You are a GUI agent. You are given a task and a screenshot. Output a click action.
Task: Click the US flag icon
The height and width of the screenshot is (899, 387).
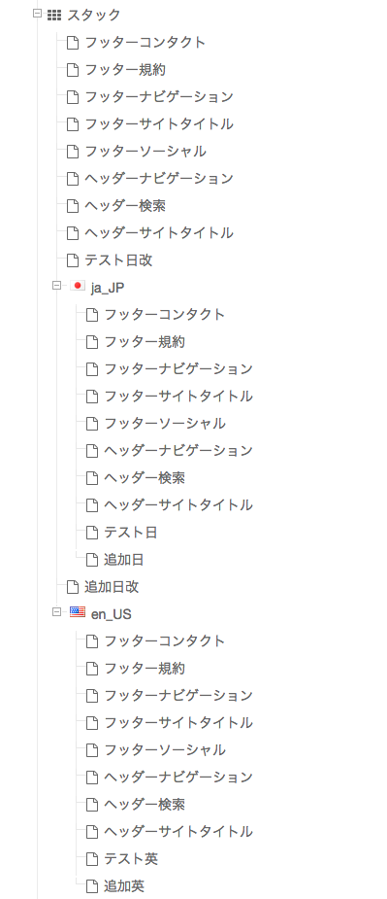(x=78, y=612)
